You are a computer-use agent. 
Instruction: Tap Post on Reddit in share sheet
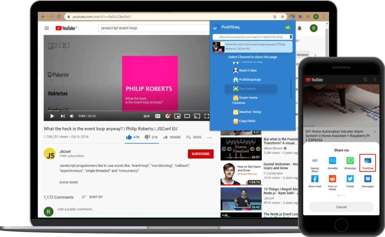(332, 183)
